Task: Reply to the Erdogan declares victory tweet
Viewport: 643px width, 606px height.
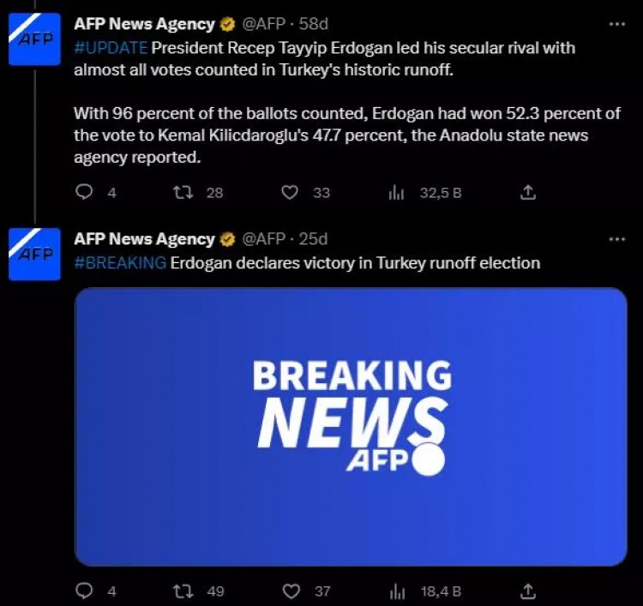Action: (85, 591)
